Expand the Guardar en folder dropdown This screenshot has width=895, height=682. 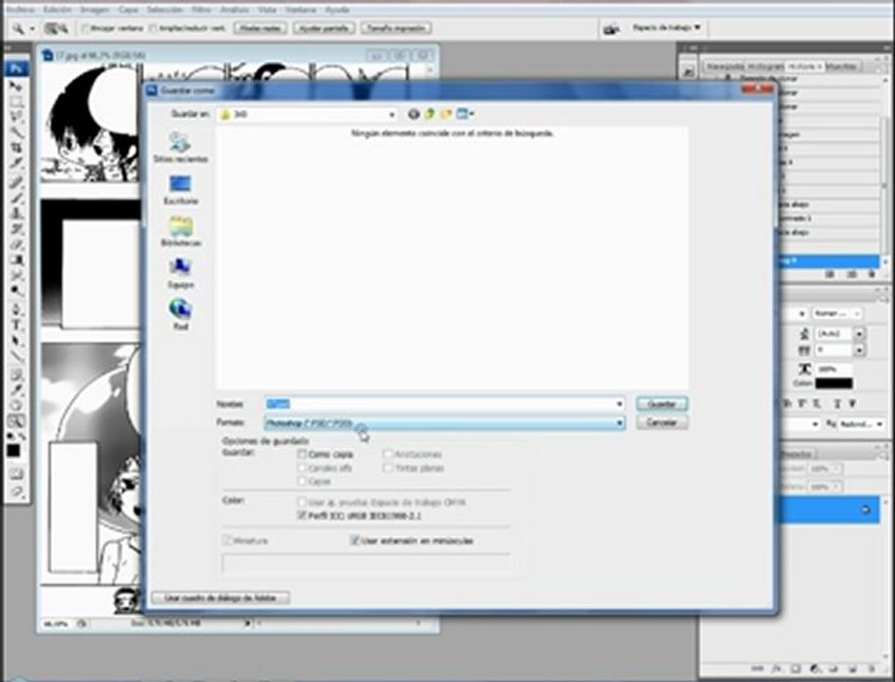tap(391, 115)
